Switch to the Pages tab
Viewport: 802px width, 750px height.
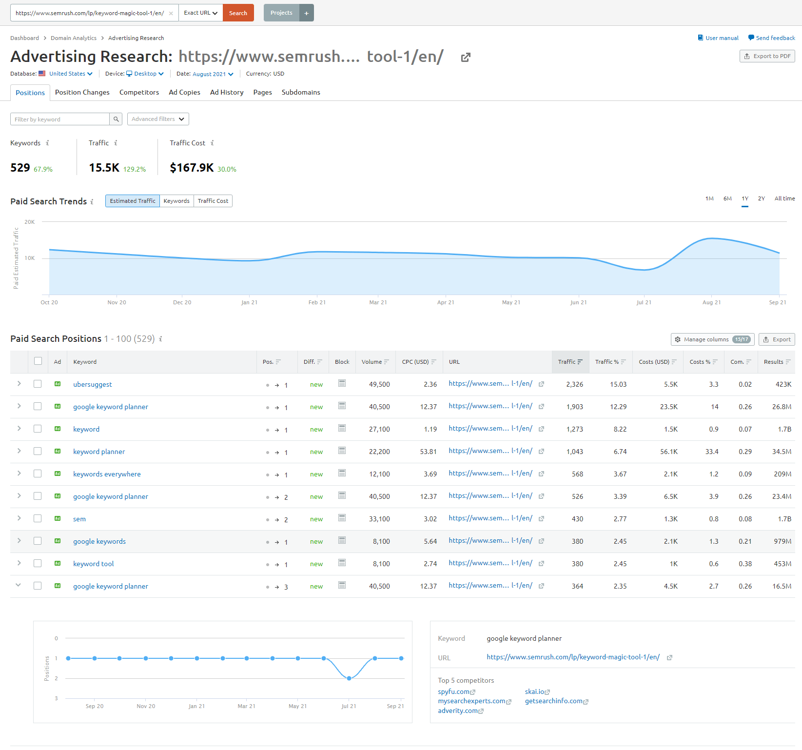point(262,92)
